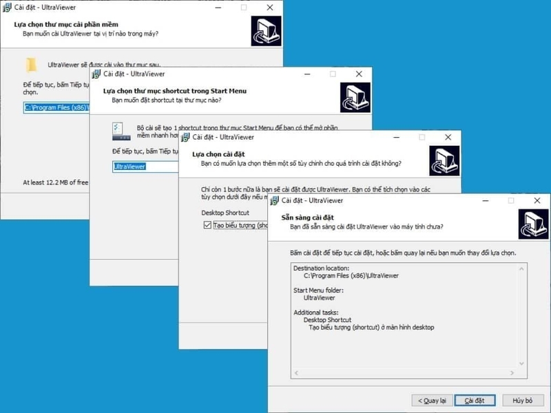Select the highlighted C:\Program Files (x86) path text
551x413 pixels.
point(41,109)
